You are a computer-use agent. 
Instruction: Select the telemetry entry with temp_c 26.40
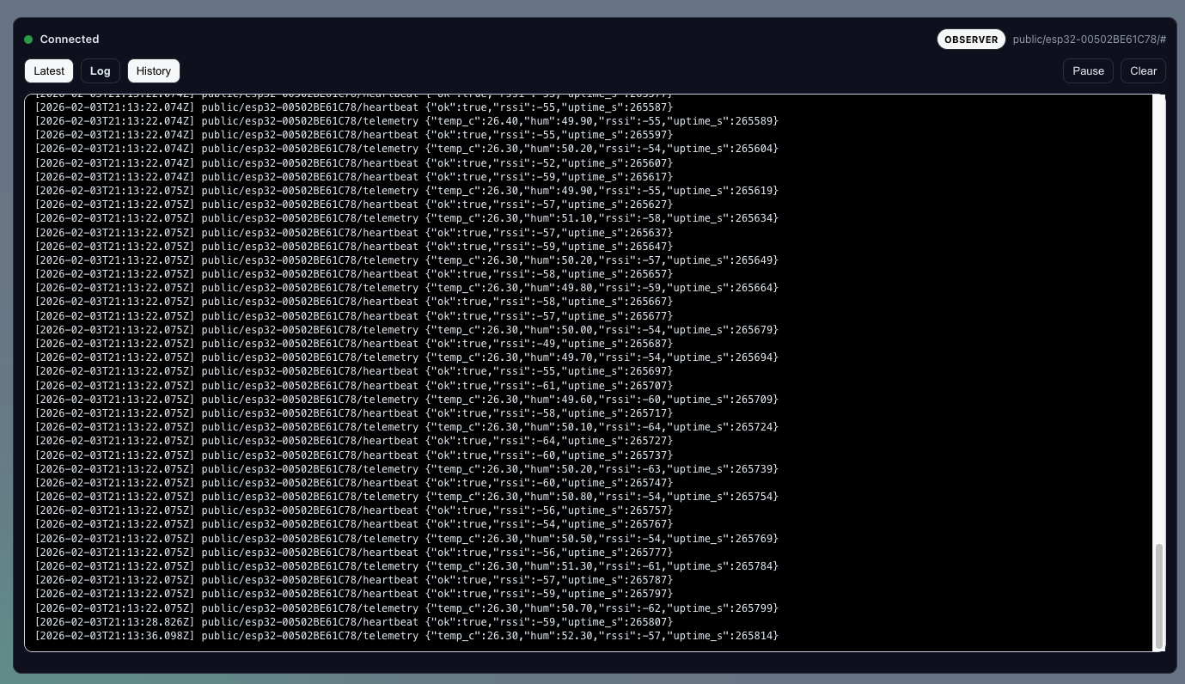[x=406, y=121]
